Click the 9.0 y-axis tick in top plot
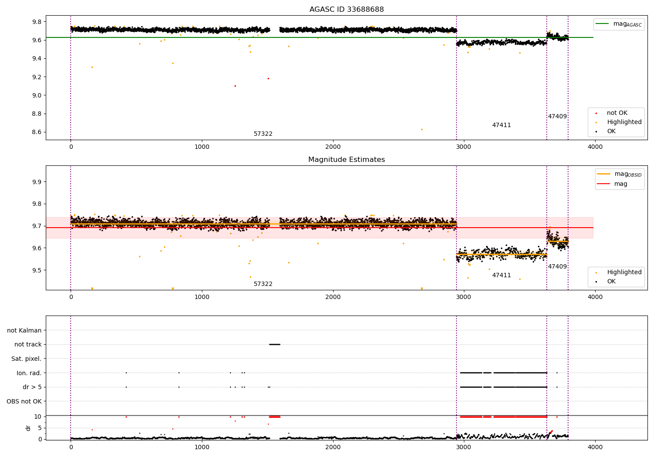Screen dimensions: 654x457 [37, 96]
